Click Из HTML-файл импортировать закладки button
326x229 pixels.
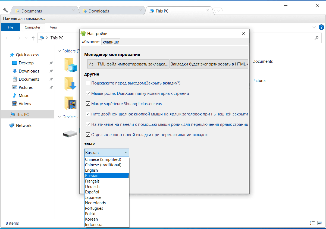[128, 64]
